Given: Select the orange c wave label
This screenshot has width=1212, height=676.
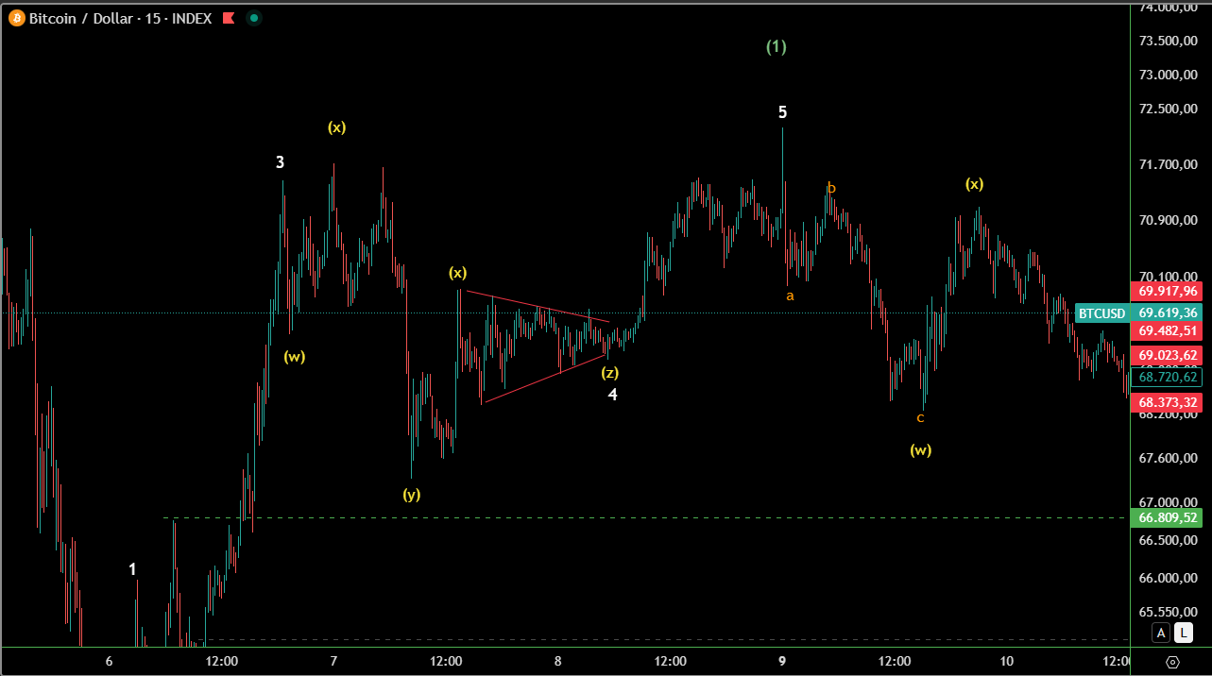Looking at the screenshot, I should coord(921,417).
